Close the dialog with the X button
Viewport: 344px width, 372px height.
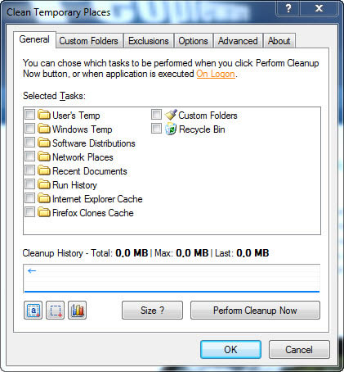(x=319, y=9)
